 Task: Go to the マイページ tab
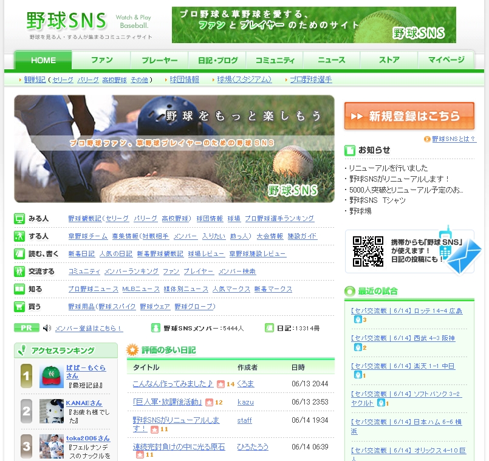pos(446,60)
